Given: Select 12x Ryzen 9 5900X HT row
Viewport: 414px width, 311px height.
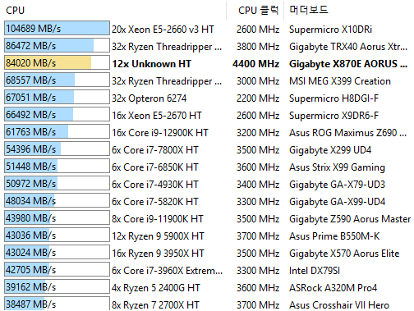Looking at the screenshot, I should click(x=158, y=236).
